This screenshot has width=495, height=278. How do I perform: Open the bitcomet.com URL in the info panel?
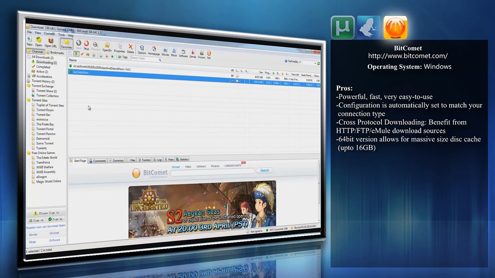point(408,56)
